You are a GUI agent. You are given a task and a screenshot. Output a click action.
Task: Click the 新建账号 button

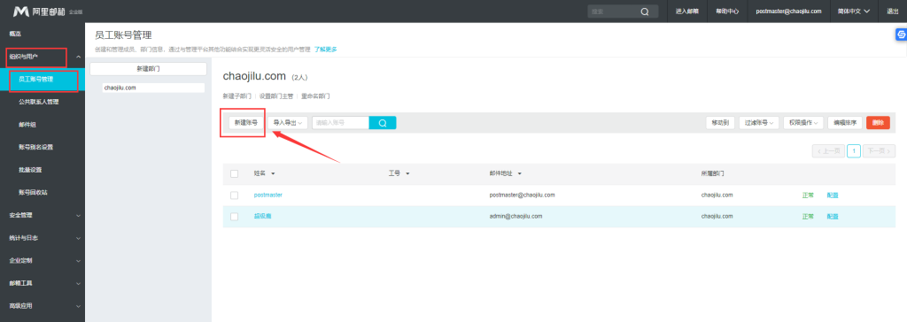246,123
